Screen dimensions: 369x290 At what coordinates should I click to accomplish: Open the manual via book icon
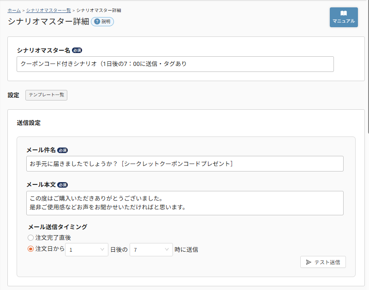point(344,13)
